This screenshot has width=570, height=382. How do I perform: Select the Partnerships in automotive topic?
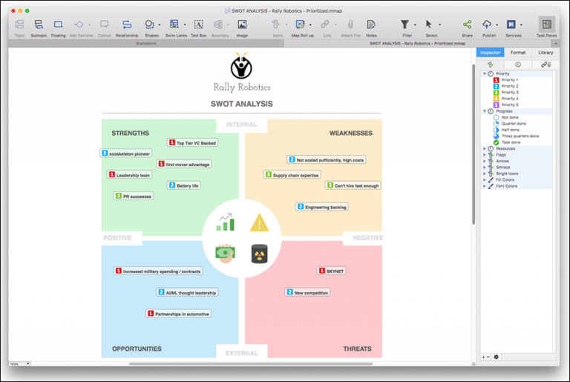click(178, 314)
